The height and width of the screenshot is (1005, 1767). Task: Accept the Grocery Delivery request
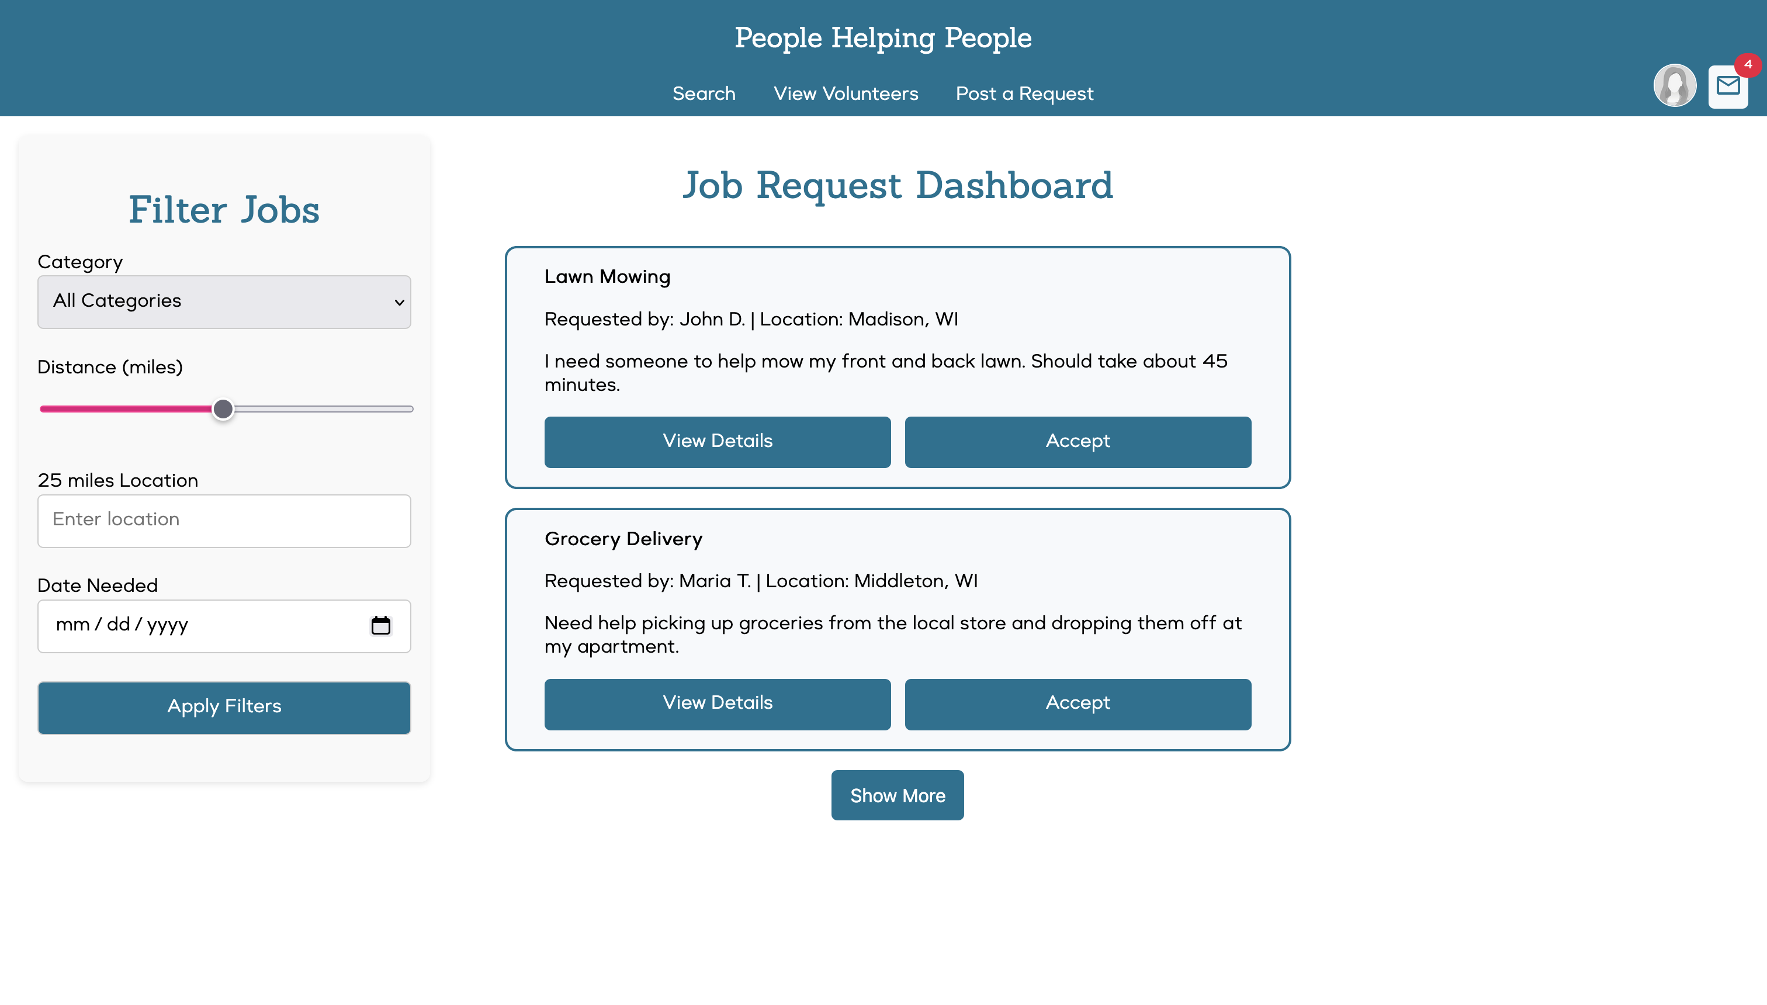(x=1077, y=703)
